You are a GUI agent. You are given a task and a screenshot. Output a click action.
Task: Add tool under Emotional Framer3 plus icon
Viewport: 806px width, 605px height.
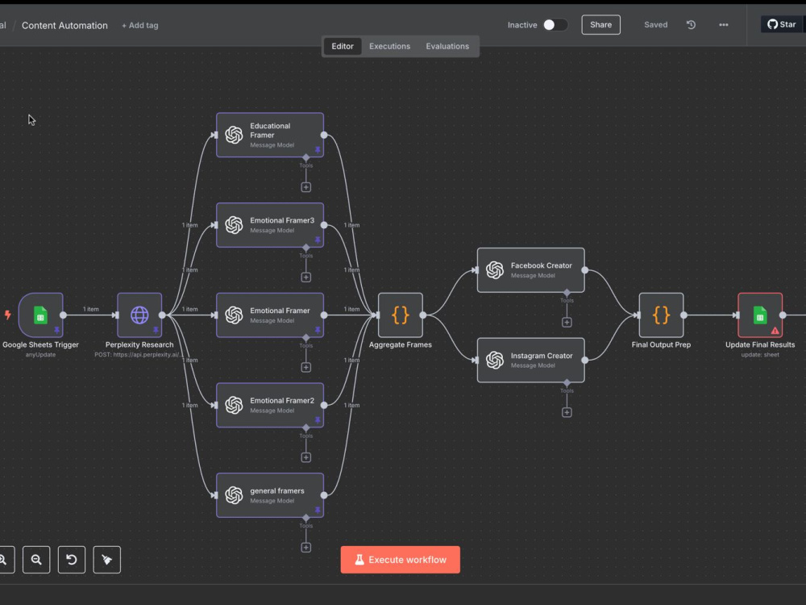point(305,277)
